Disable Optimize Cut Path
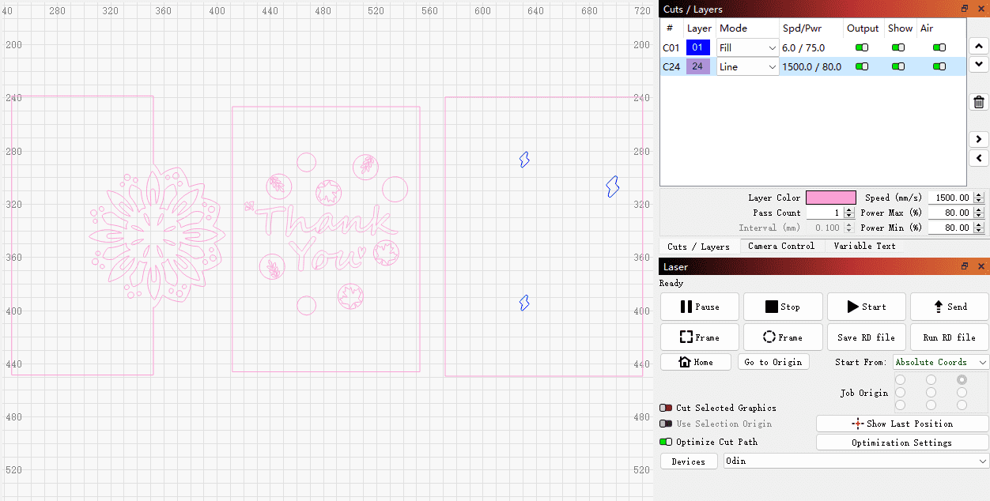The width and height of the screenshot is (990, 501). 666,442
